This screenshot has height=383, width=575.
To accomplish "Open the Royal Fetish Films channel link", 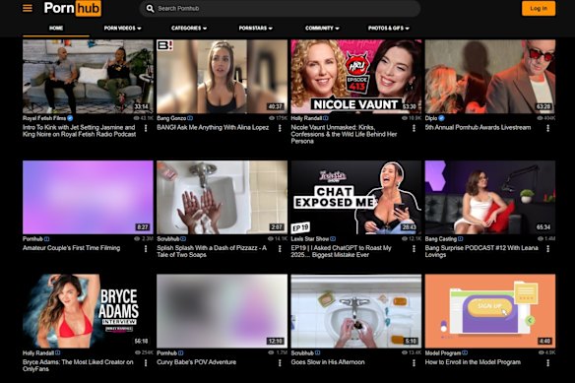I will tap(44, 118).
